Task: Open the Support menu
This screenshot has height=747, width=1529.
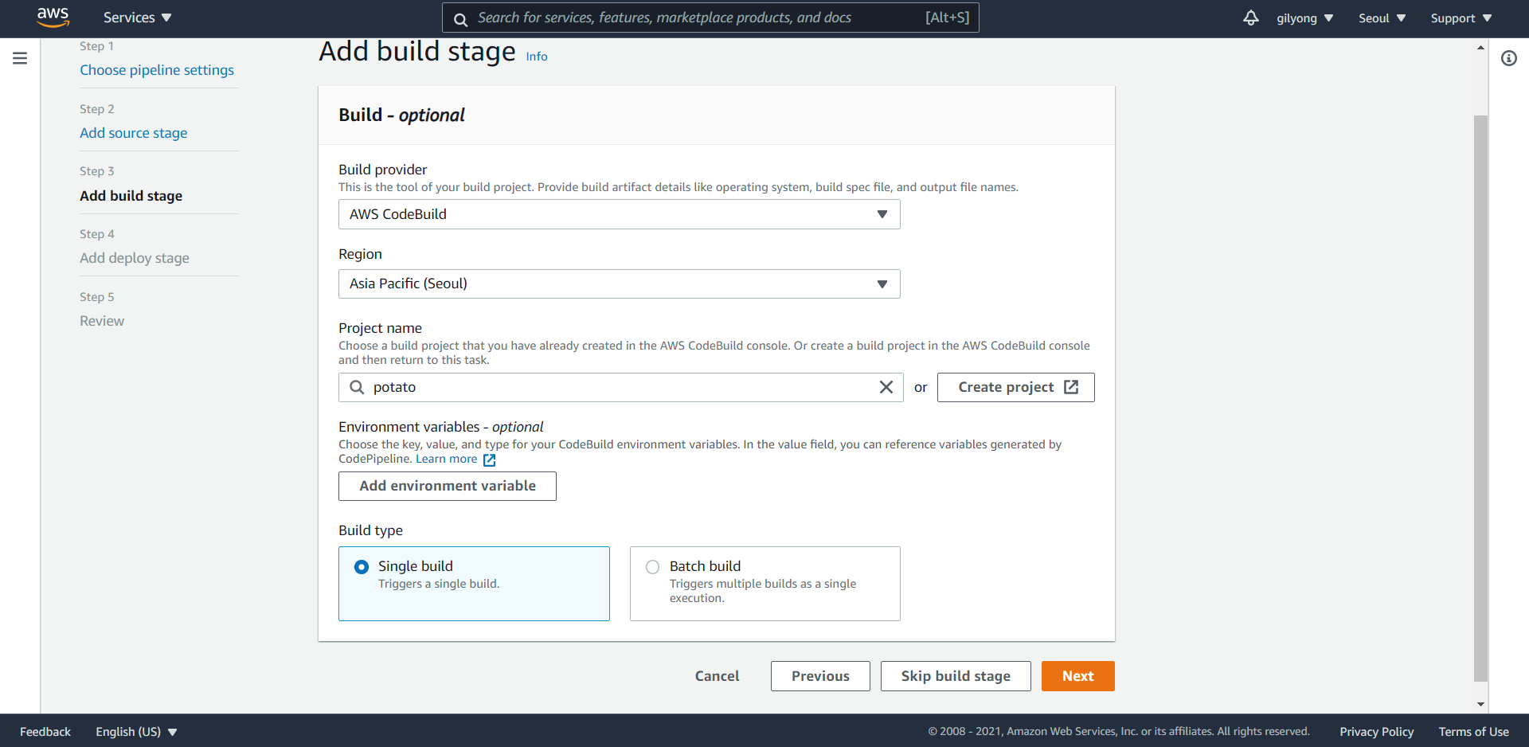Action: coord(1461,18)
